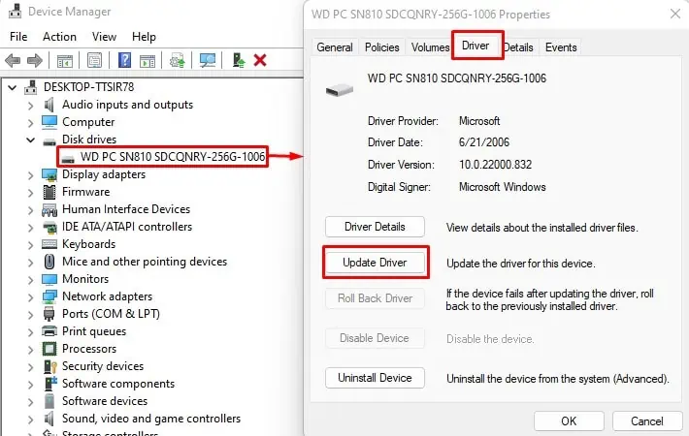
Task: Click the Driver Date value 6/21/2006
Action: pyautogui.click(x=484, y=142)
